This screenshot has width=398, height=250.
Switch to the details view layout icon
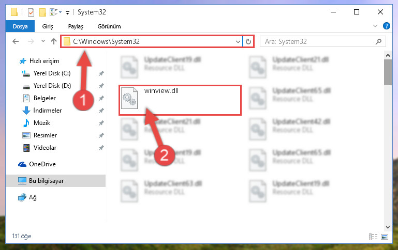point(373,237)
